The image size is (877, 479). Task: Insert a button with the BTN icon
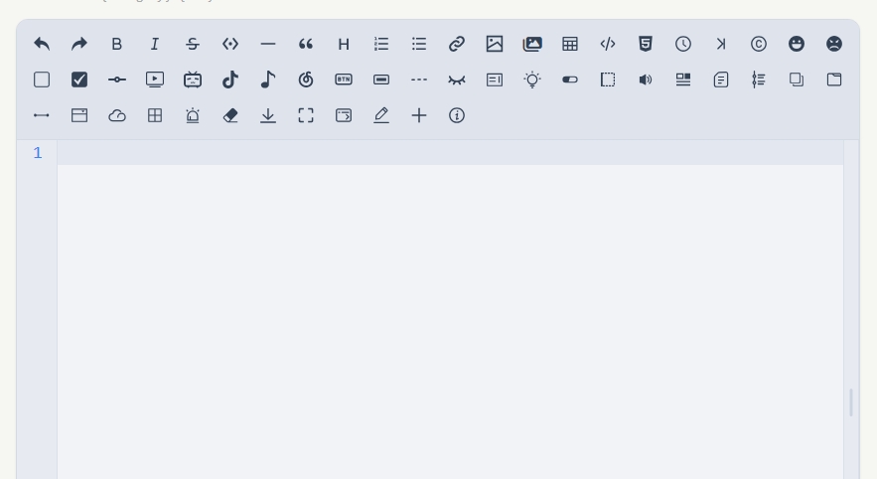click(x=344, y=80)
